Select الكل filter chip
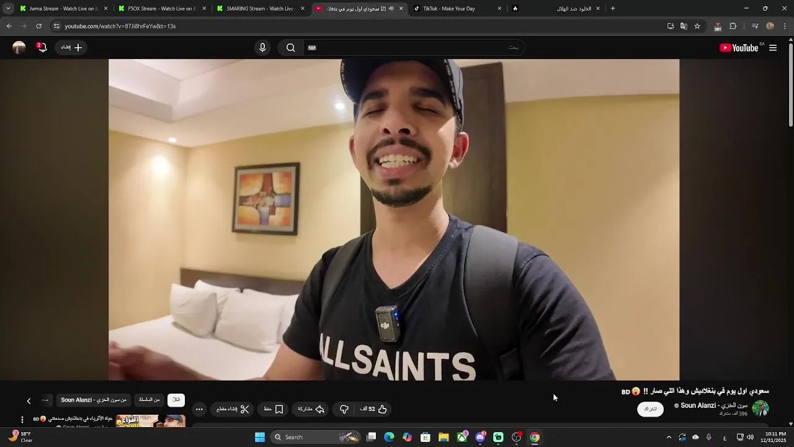This screenshot has width=794, height=447. pyautogui.click(x=176, y=400)
